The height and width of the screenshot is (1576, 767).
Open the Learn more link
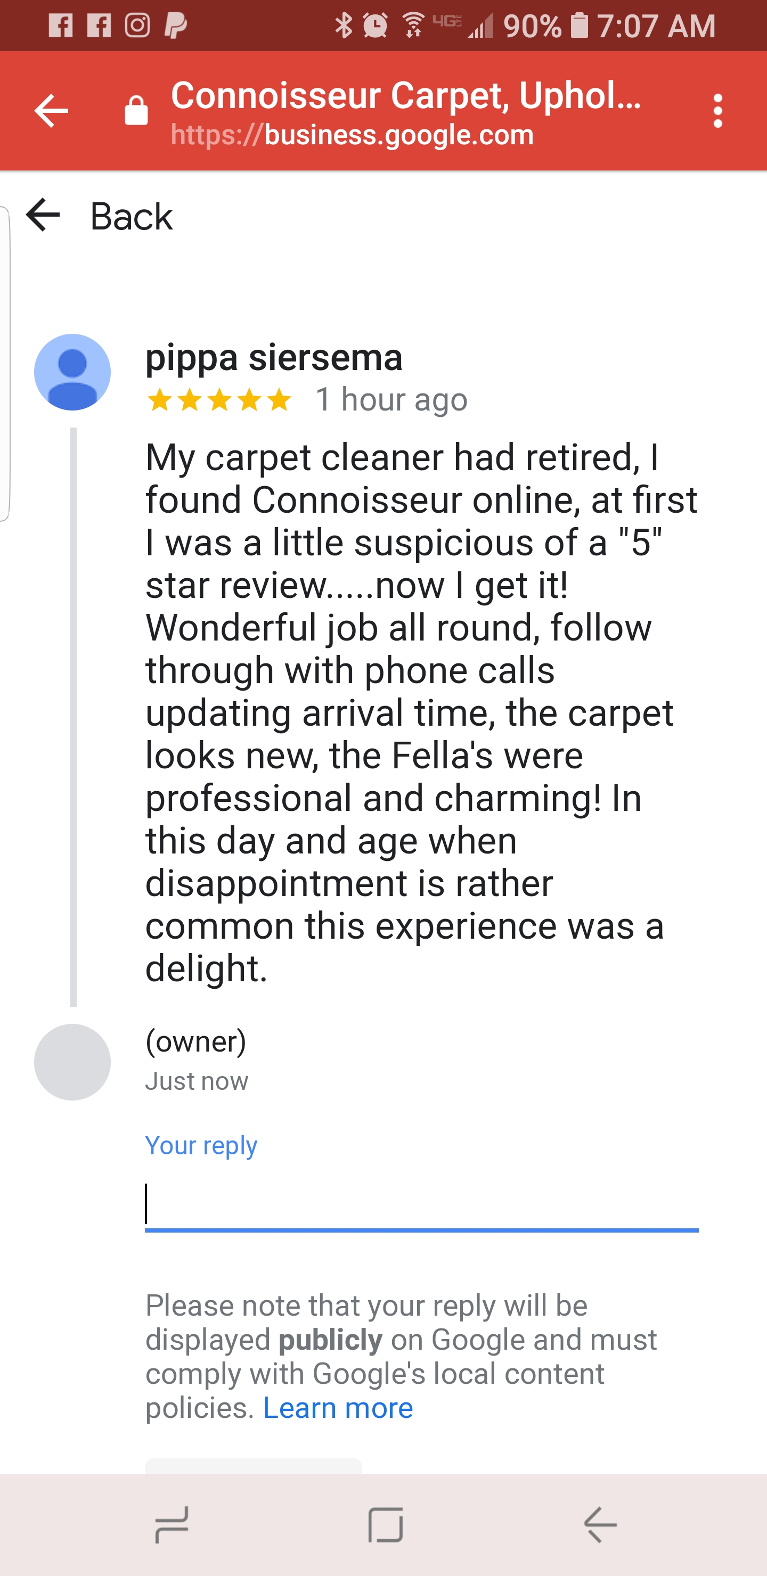pos(338,1408)
